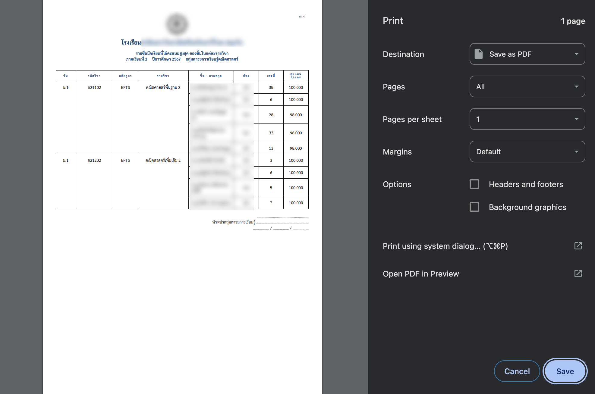Click external-link icon beside system dialog option
Screen dimensions: 595x394
point(578,246)
